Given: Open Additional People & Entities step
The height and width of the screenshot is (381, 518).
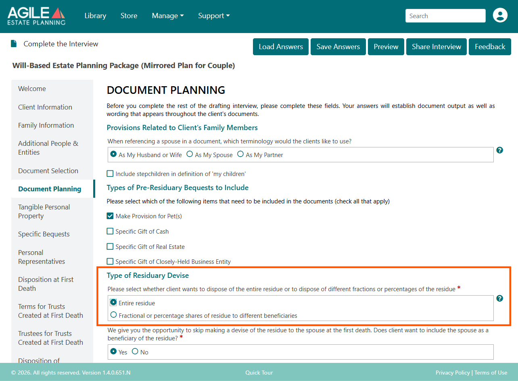Looking at the screenshot, I should [x=52, y=148].
